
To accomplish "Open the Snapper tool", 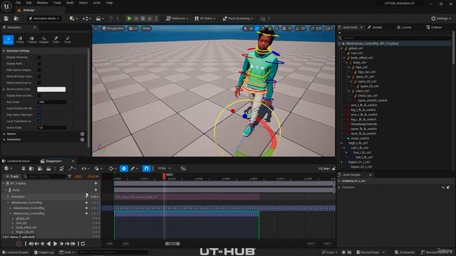I will click(x=44, y=40).
